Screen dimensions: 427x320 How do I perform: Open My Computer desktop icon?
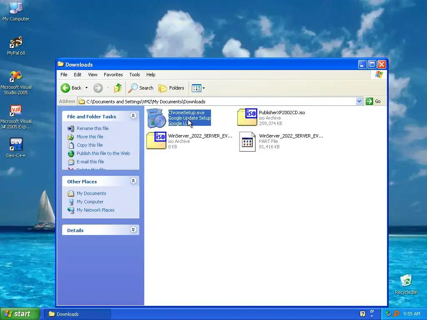(16, 11)
